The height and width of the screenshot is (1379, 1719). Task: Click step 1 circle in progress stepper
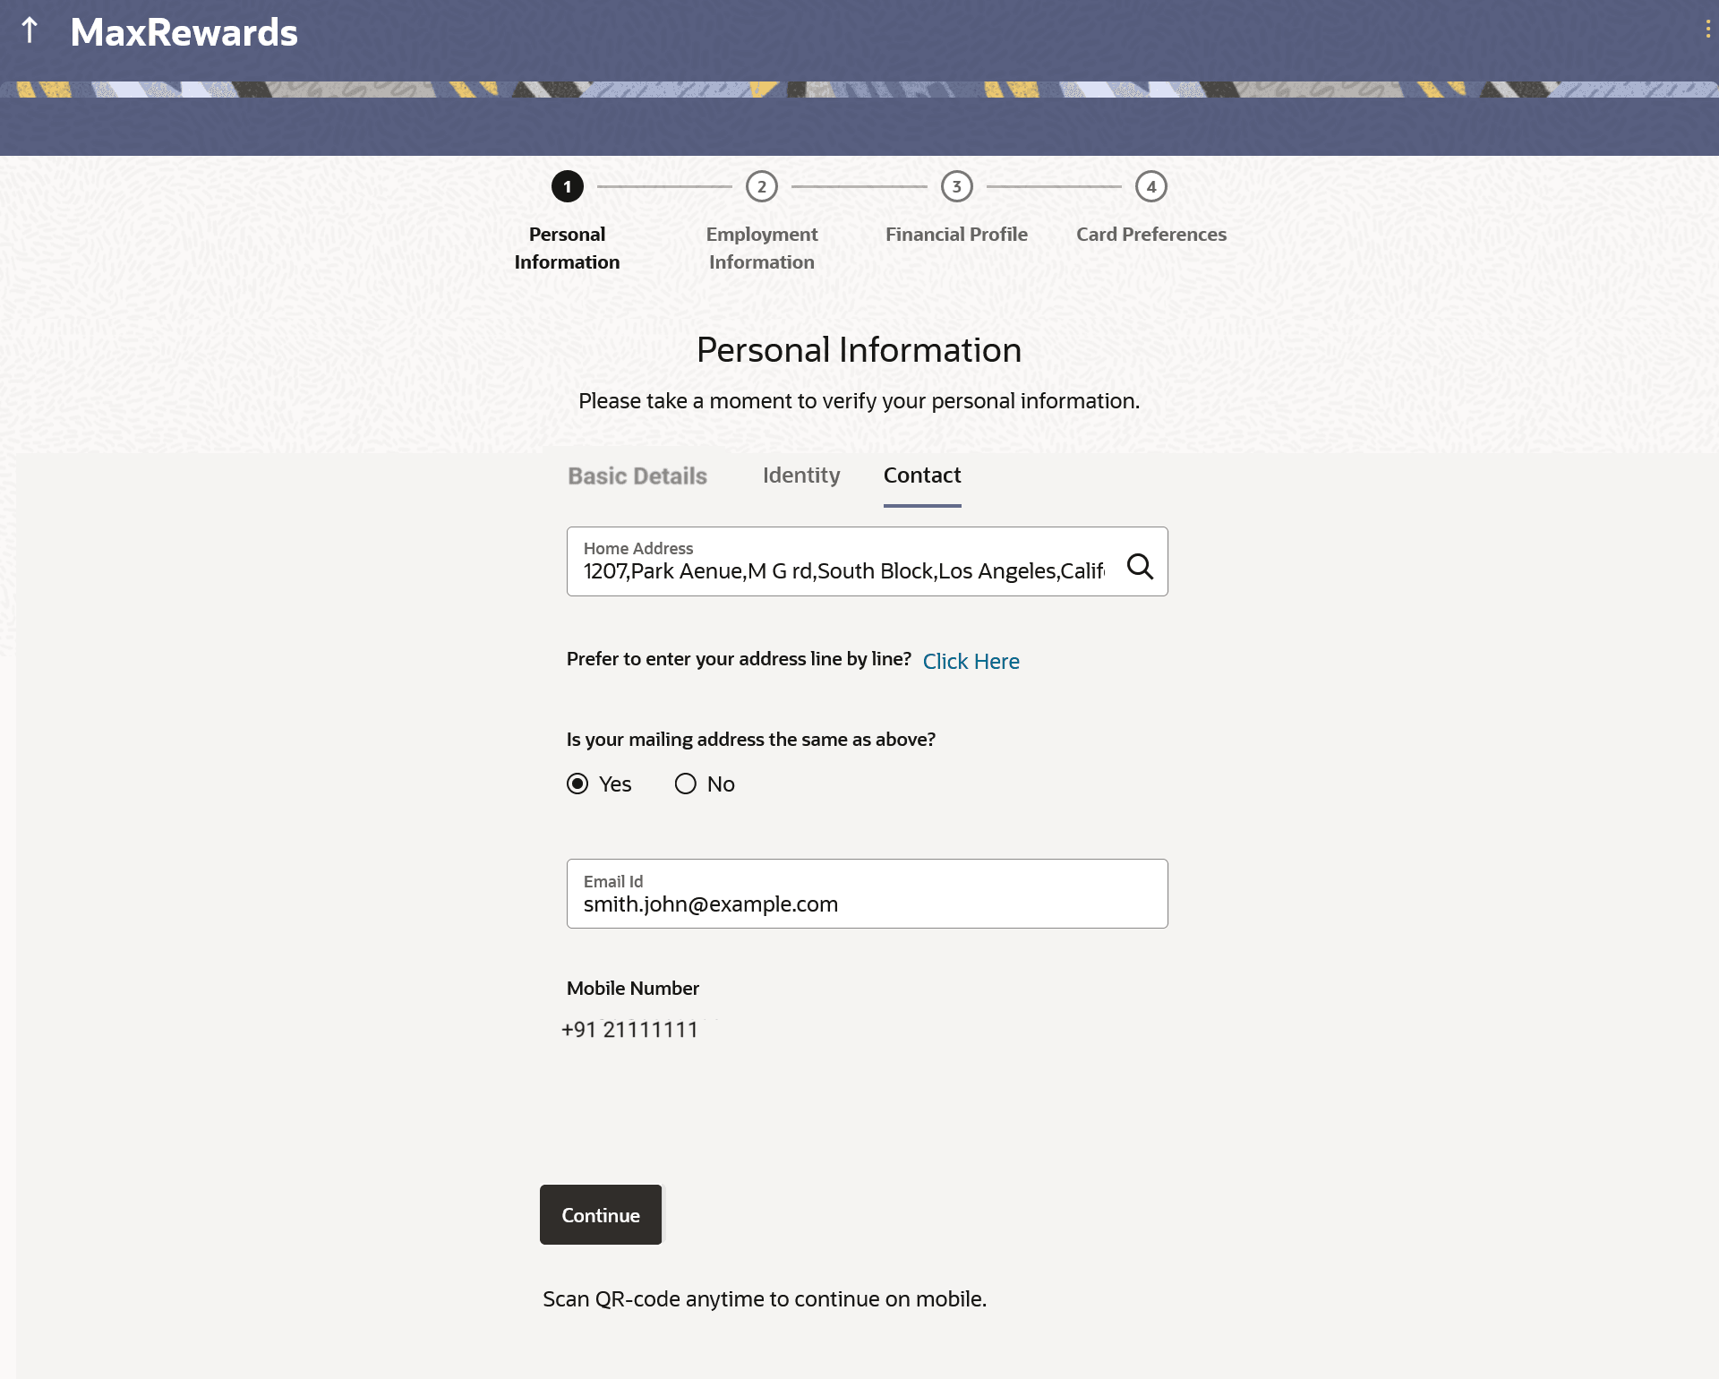567,186
